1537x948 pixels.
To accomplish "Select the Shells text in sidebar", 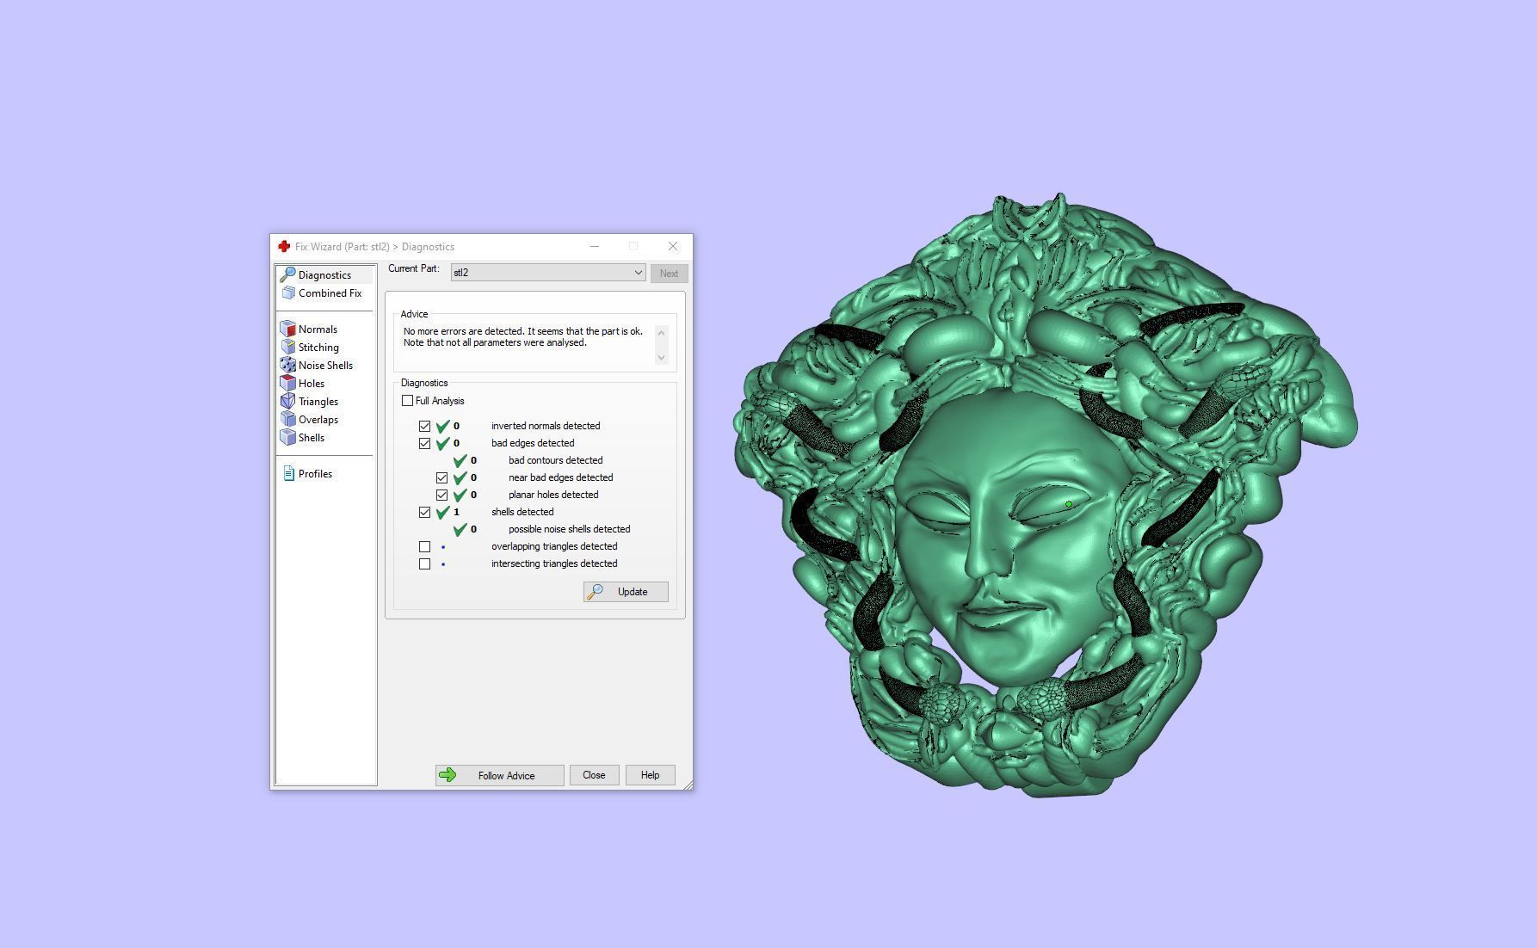I will (312, 438).
